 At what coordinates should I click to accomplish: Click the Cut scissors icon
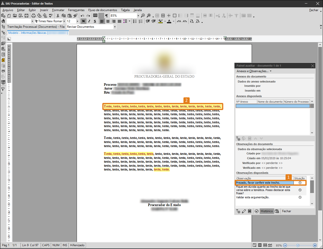pos(58,16)
